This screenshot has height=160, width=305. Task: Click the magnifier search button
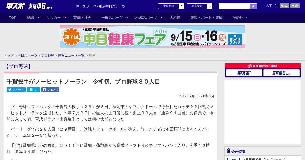coord(253,6)
